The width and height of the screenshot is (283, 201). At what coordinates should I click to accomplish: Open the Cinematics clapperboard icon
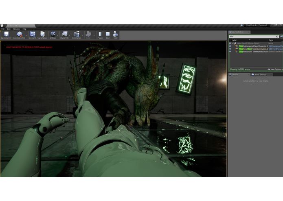tap(77, 34)
